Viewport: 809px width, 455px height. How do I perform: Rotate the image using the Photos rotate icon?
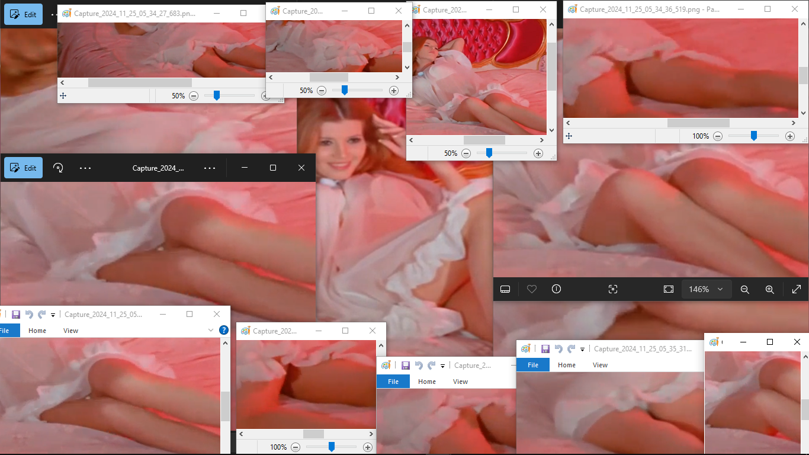pyautogui.click(x=58, y=168)
